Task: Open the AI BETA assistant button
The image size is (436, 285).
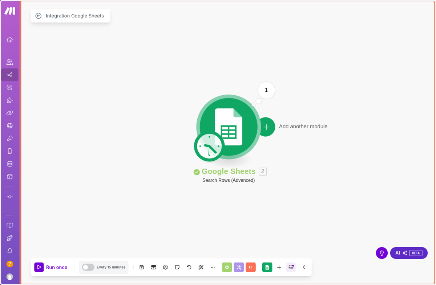Action: (x=409, y=253)
